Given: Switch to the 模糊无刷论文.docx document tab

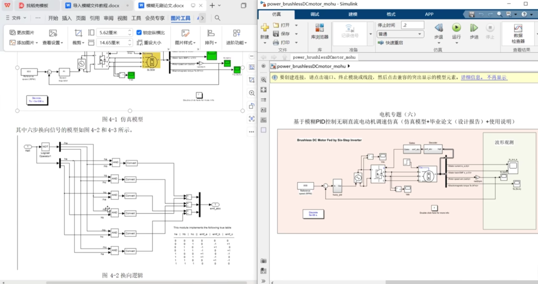Looking at the screenshot, I should coord(165,5).
